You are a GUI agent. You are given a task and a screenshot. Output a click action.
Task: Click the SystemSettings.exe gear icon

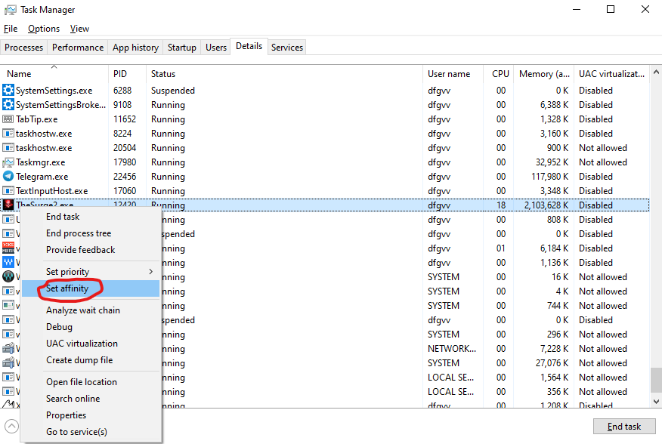click(x=8, y=91)
